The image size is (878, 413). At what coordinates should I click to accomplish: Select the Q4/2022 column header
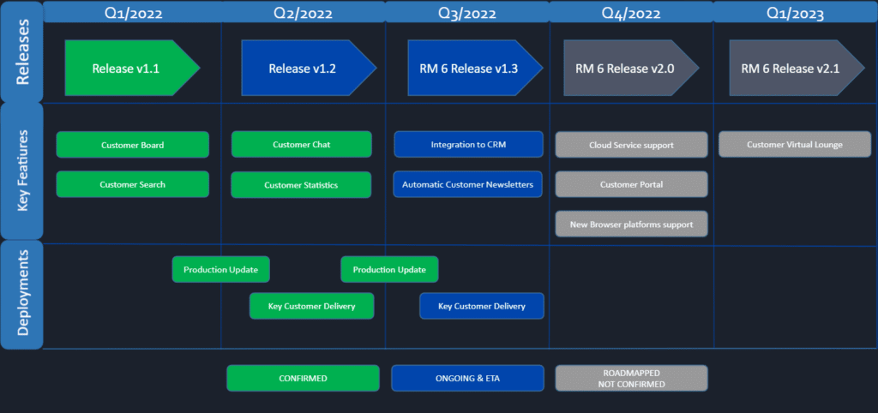pyautogui.click(x=631, y=12)
